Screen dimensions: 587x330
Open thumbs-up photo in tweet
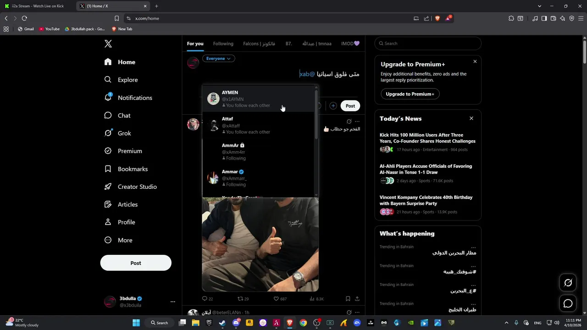[x=260, y=244]
